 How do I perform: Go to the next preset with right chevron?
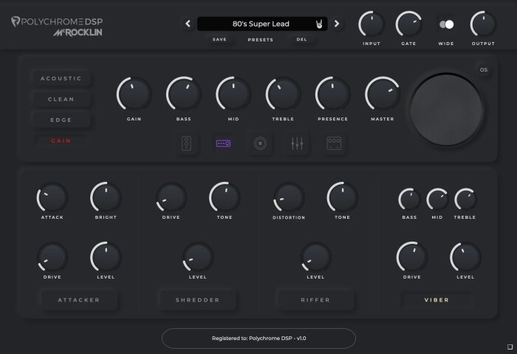point(337,24)
